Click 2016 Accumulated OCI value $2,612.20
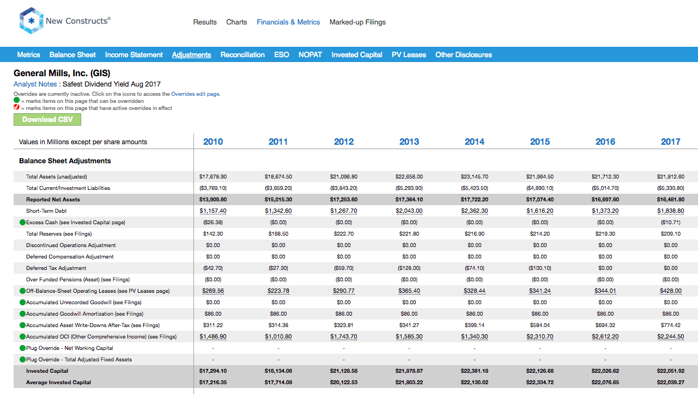This screenshot has height=394, width=698. (x=605, y=337)
